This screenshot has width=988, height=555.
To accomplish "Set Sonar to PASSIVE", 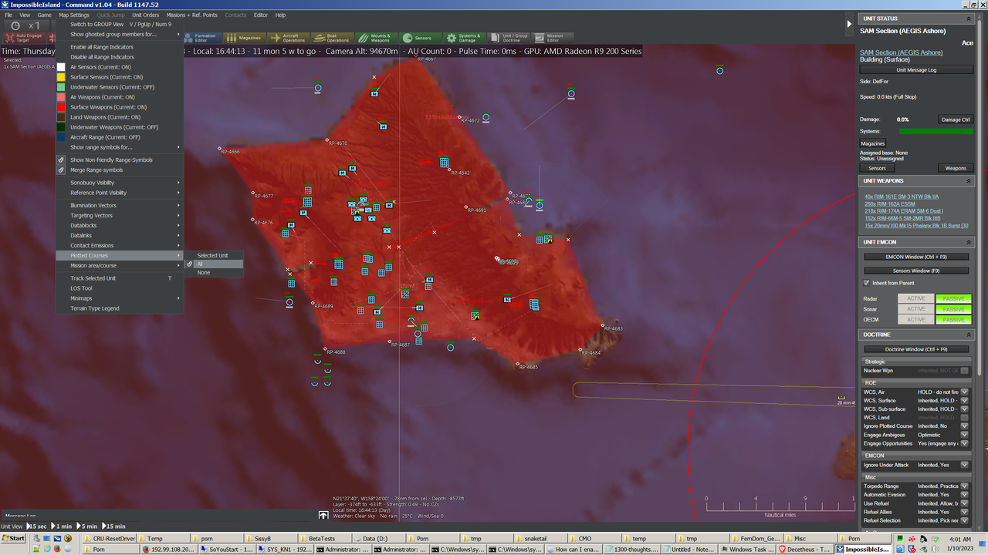I will tap(953, 309).
